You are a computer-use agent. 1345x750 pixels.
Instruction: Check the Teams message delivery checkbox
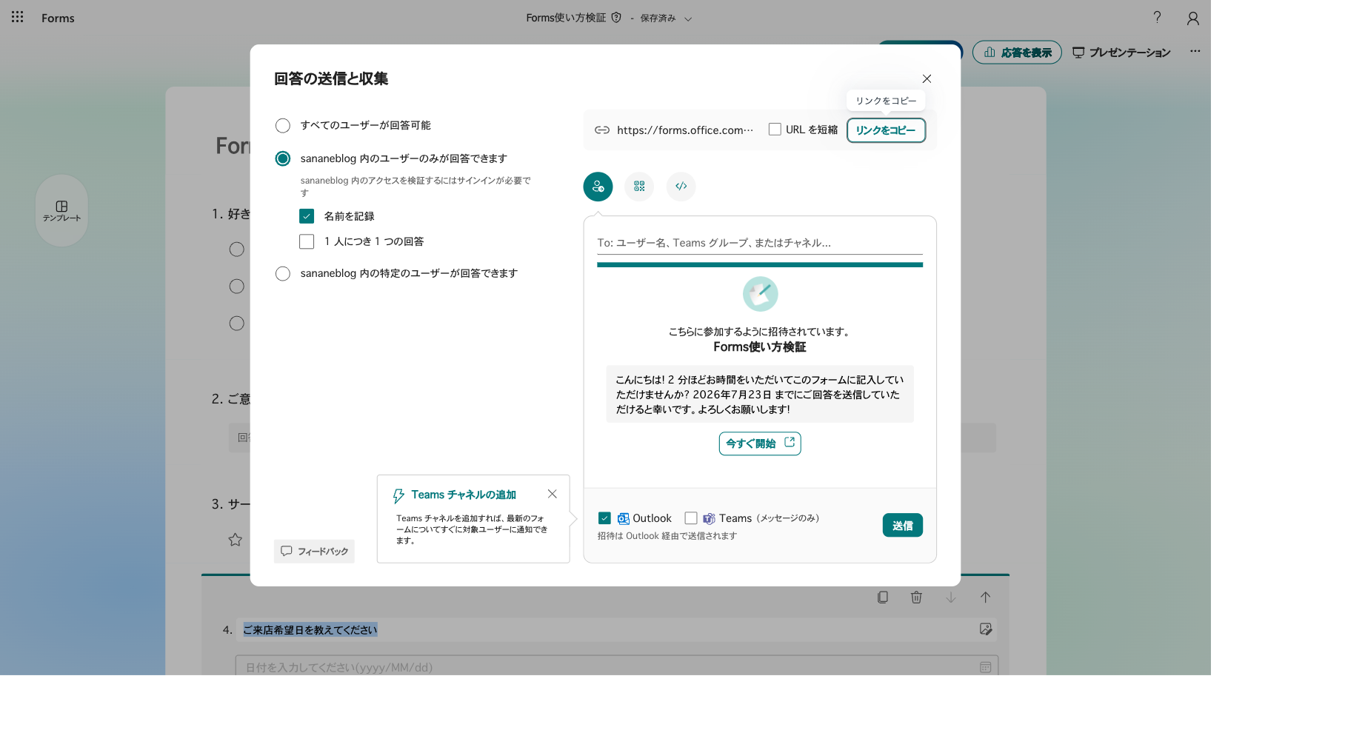tap(691, 518)
